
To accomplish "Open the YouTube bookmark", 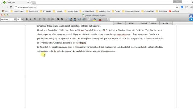I will coord(174,11).
